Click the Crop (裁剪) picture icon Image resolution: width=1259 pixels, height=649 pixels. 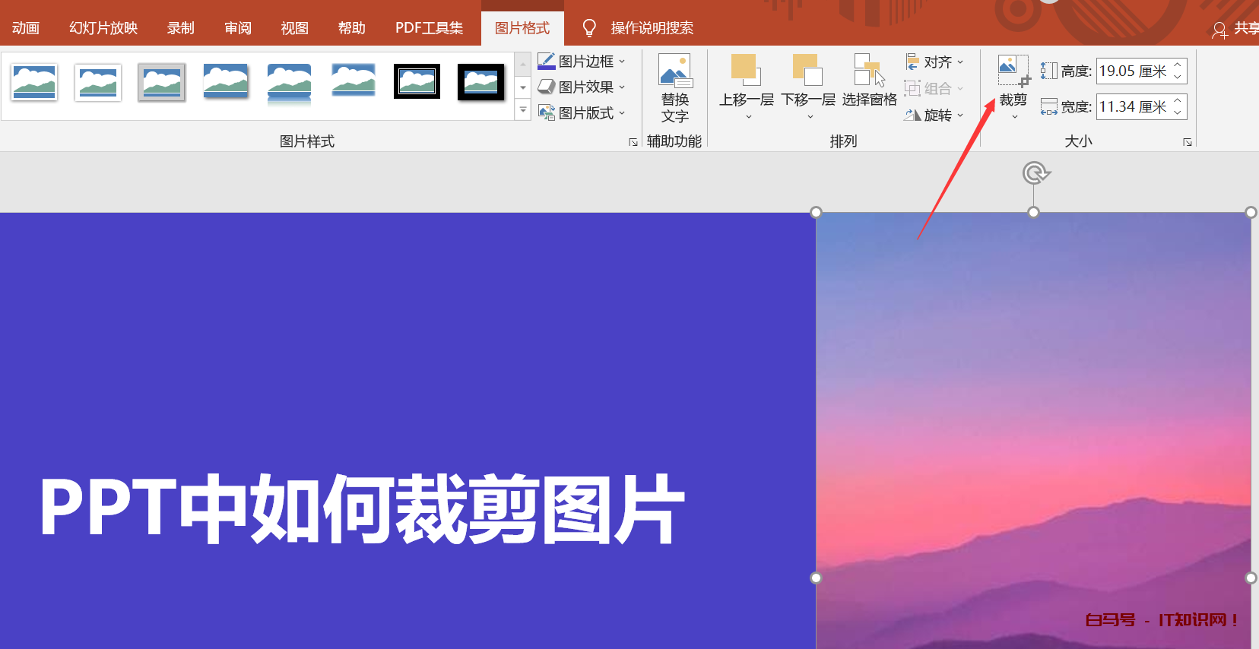(1013, 71)
